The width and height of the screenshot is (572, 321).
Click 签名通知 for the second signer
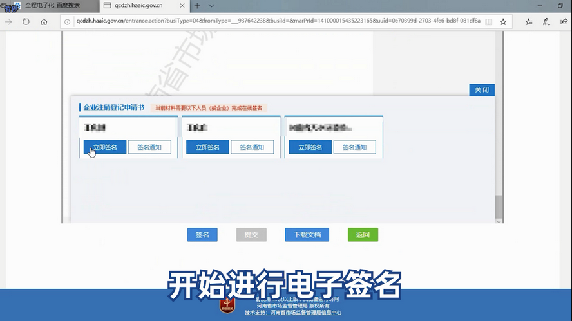[x=252, y=147]
